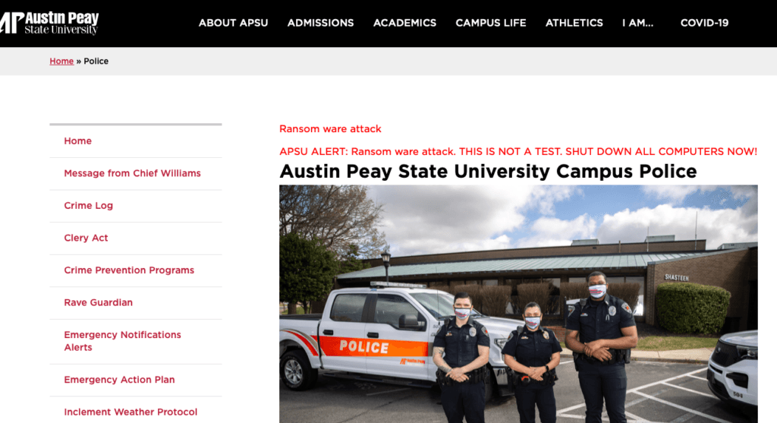Open the ABOUT APSU menu
777x423 pixels.
pos(234,23)
